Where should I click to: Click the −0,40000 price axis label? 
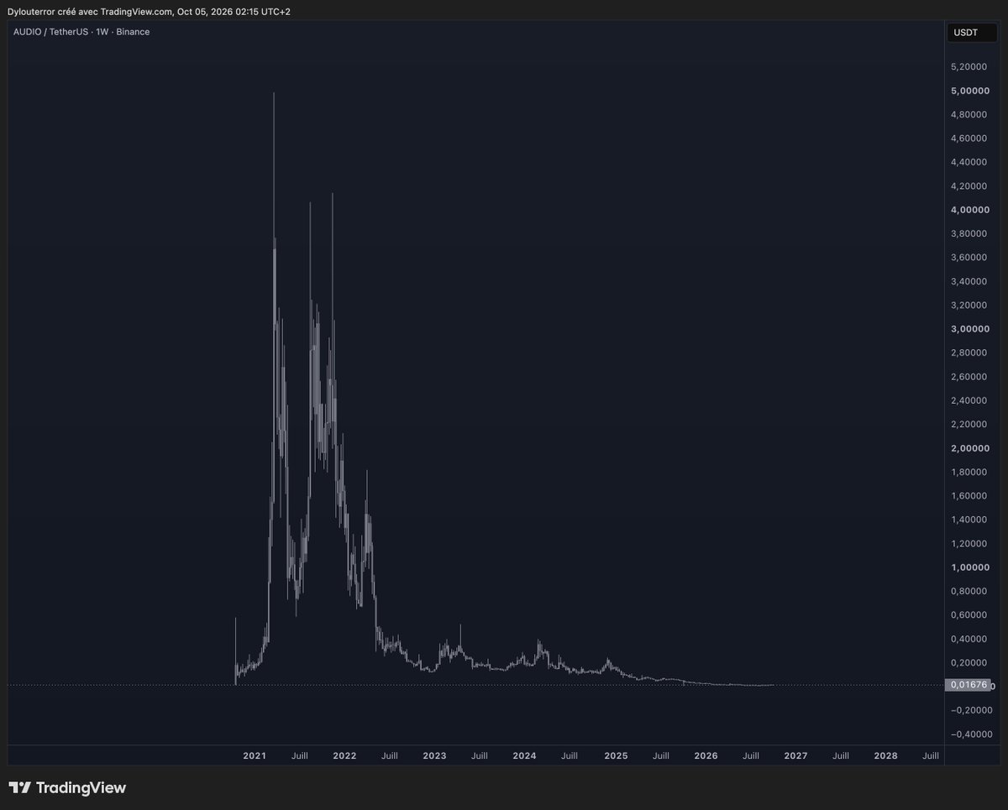pos(970,734)
